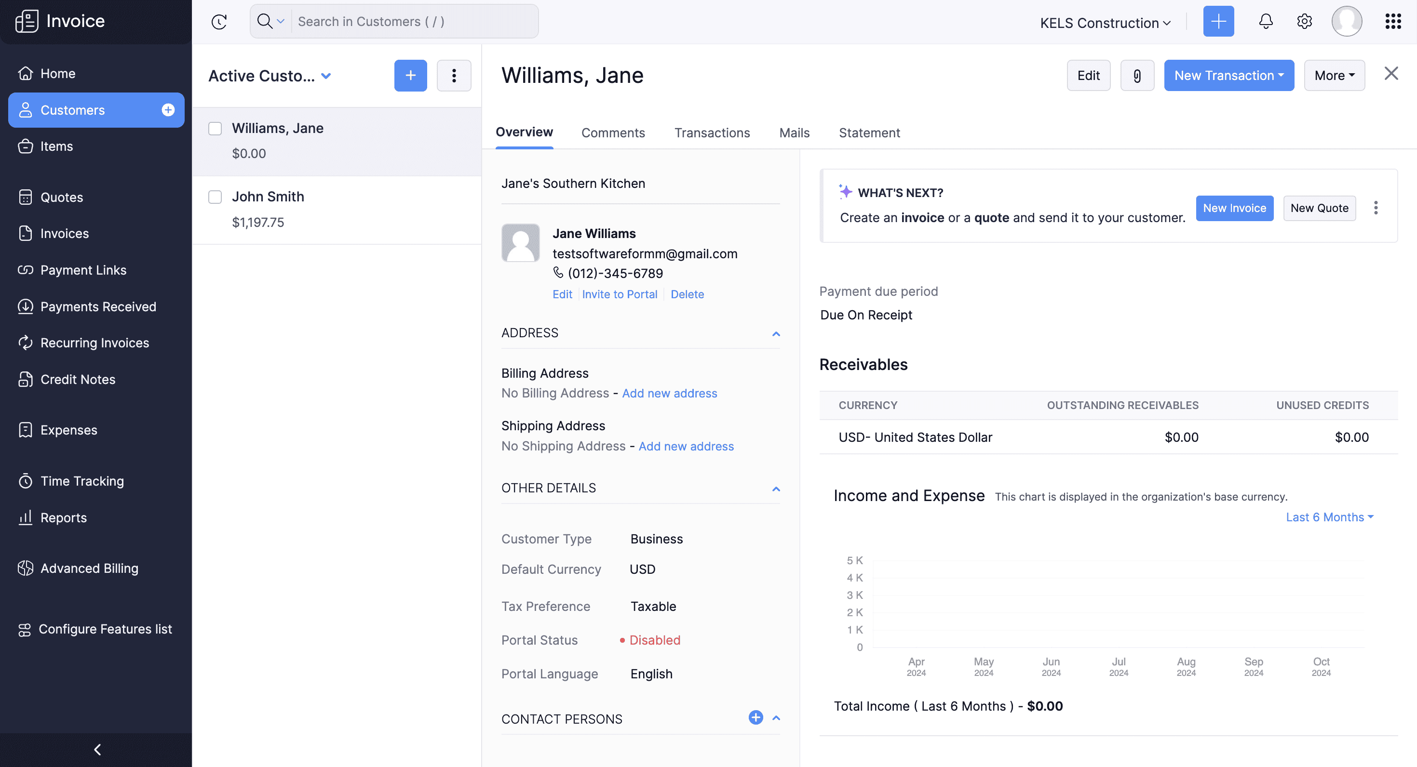
Task: Switch to the Mails tab
Action: click(794, 133)
